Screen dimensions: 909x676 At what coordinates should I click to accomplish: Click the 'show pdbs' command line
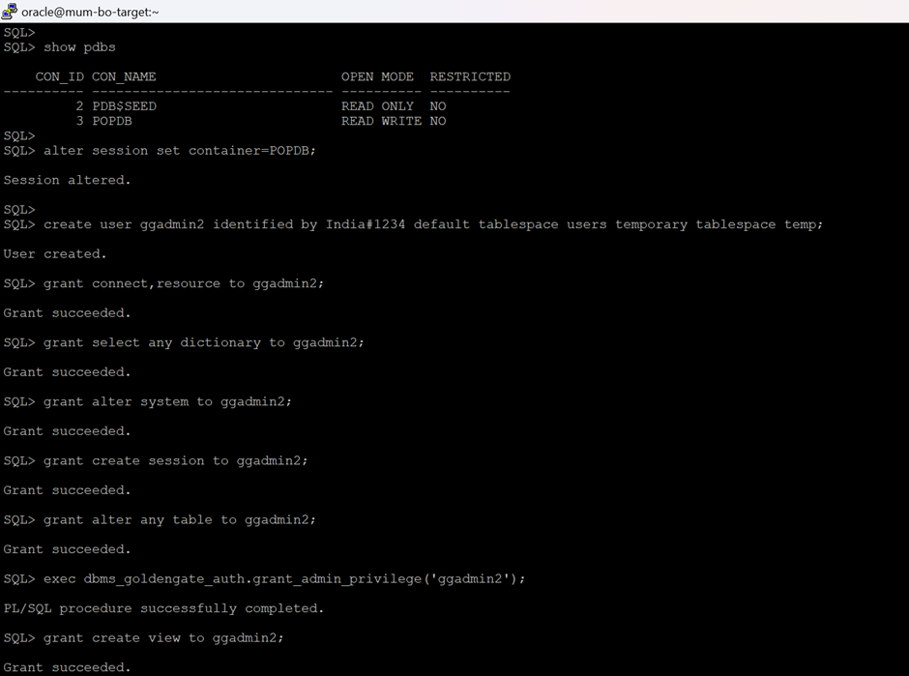tap(79, 47)
